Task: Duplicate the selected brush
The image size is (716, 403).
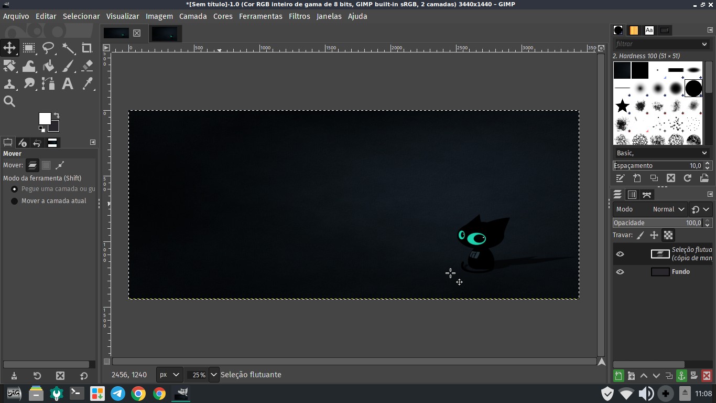Action: coord(654,178)
